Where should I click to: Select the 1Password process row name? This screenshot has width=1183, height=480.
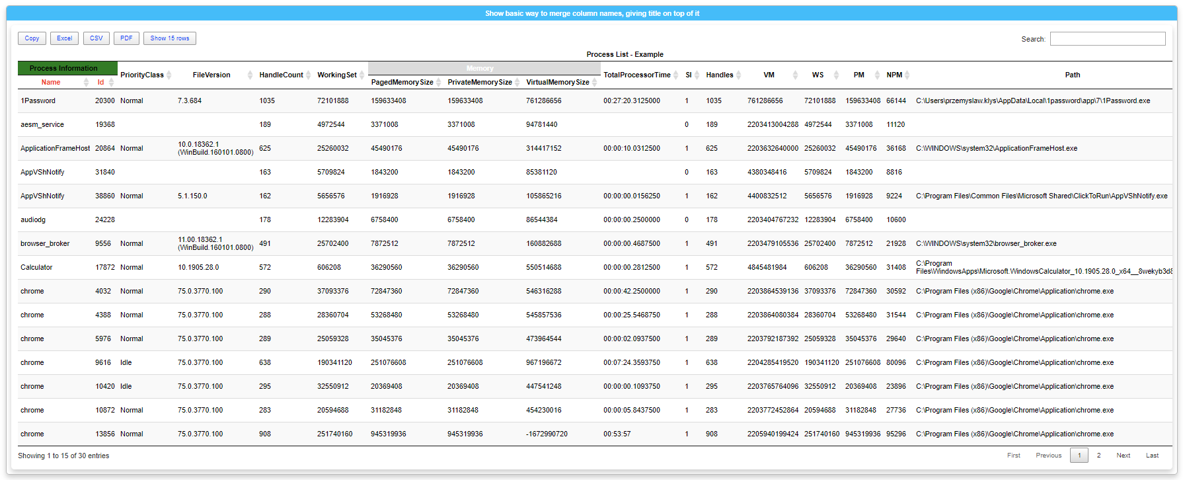(38, 101)
